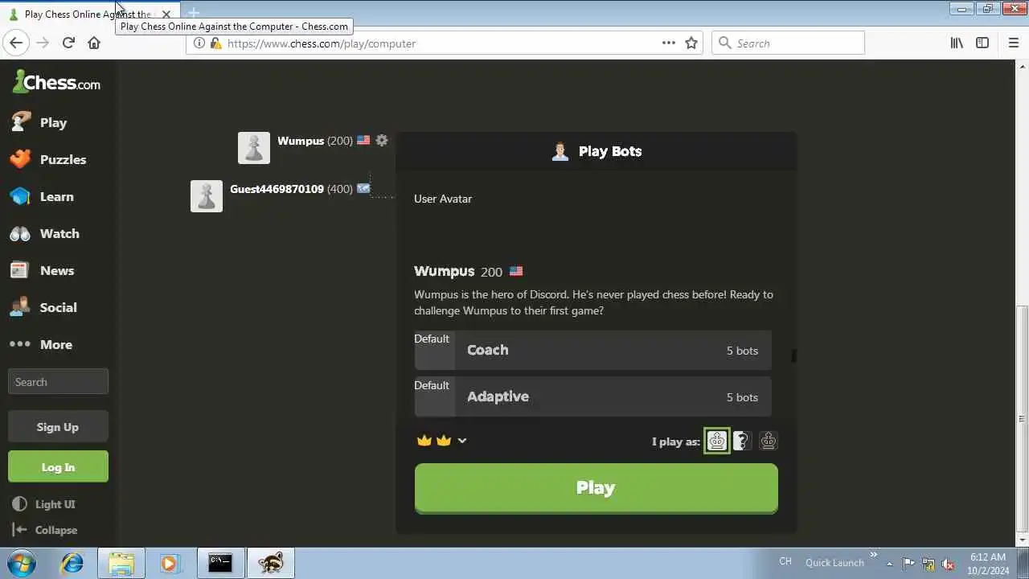This screenshot has height=579, width=1029.
Task: Click the Action Center flag icon
Action: point(908,564)
